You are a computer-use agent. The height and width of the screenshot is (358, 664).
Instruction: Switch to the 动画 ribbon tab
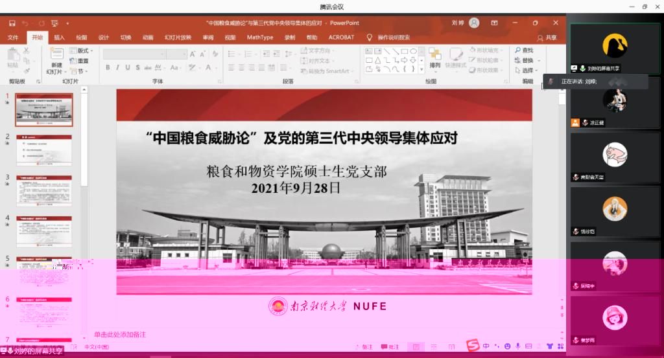[x=148, y=38]
